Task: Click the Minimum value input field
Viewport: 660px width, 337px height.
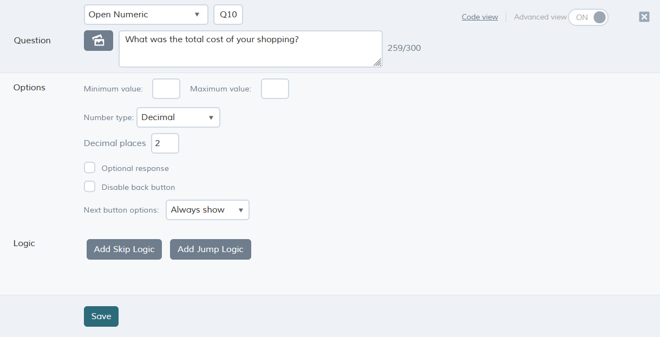Action: 166,89
